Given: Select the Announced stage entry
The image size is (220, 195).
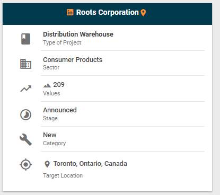Looking at the screenshot, I should (60, 110).
